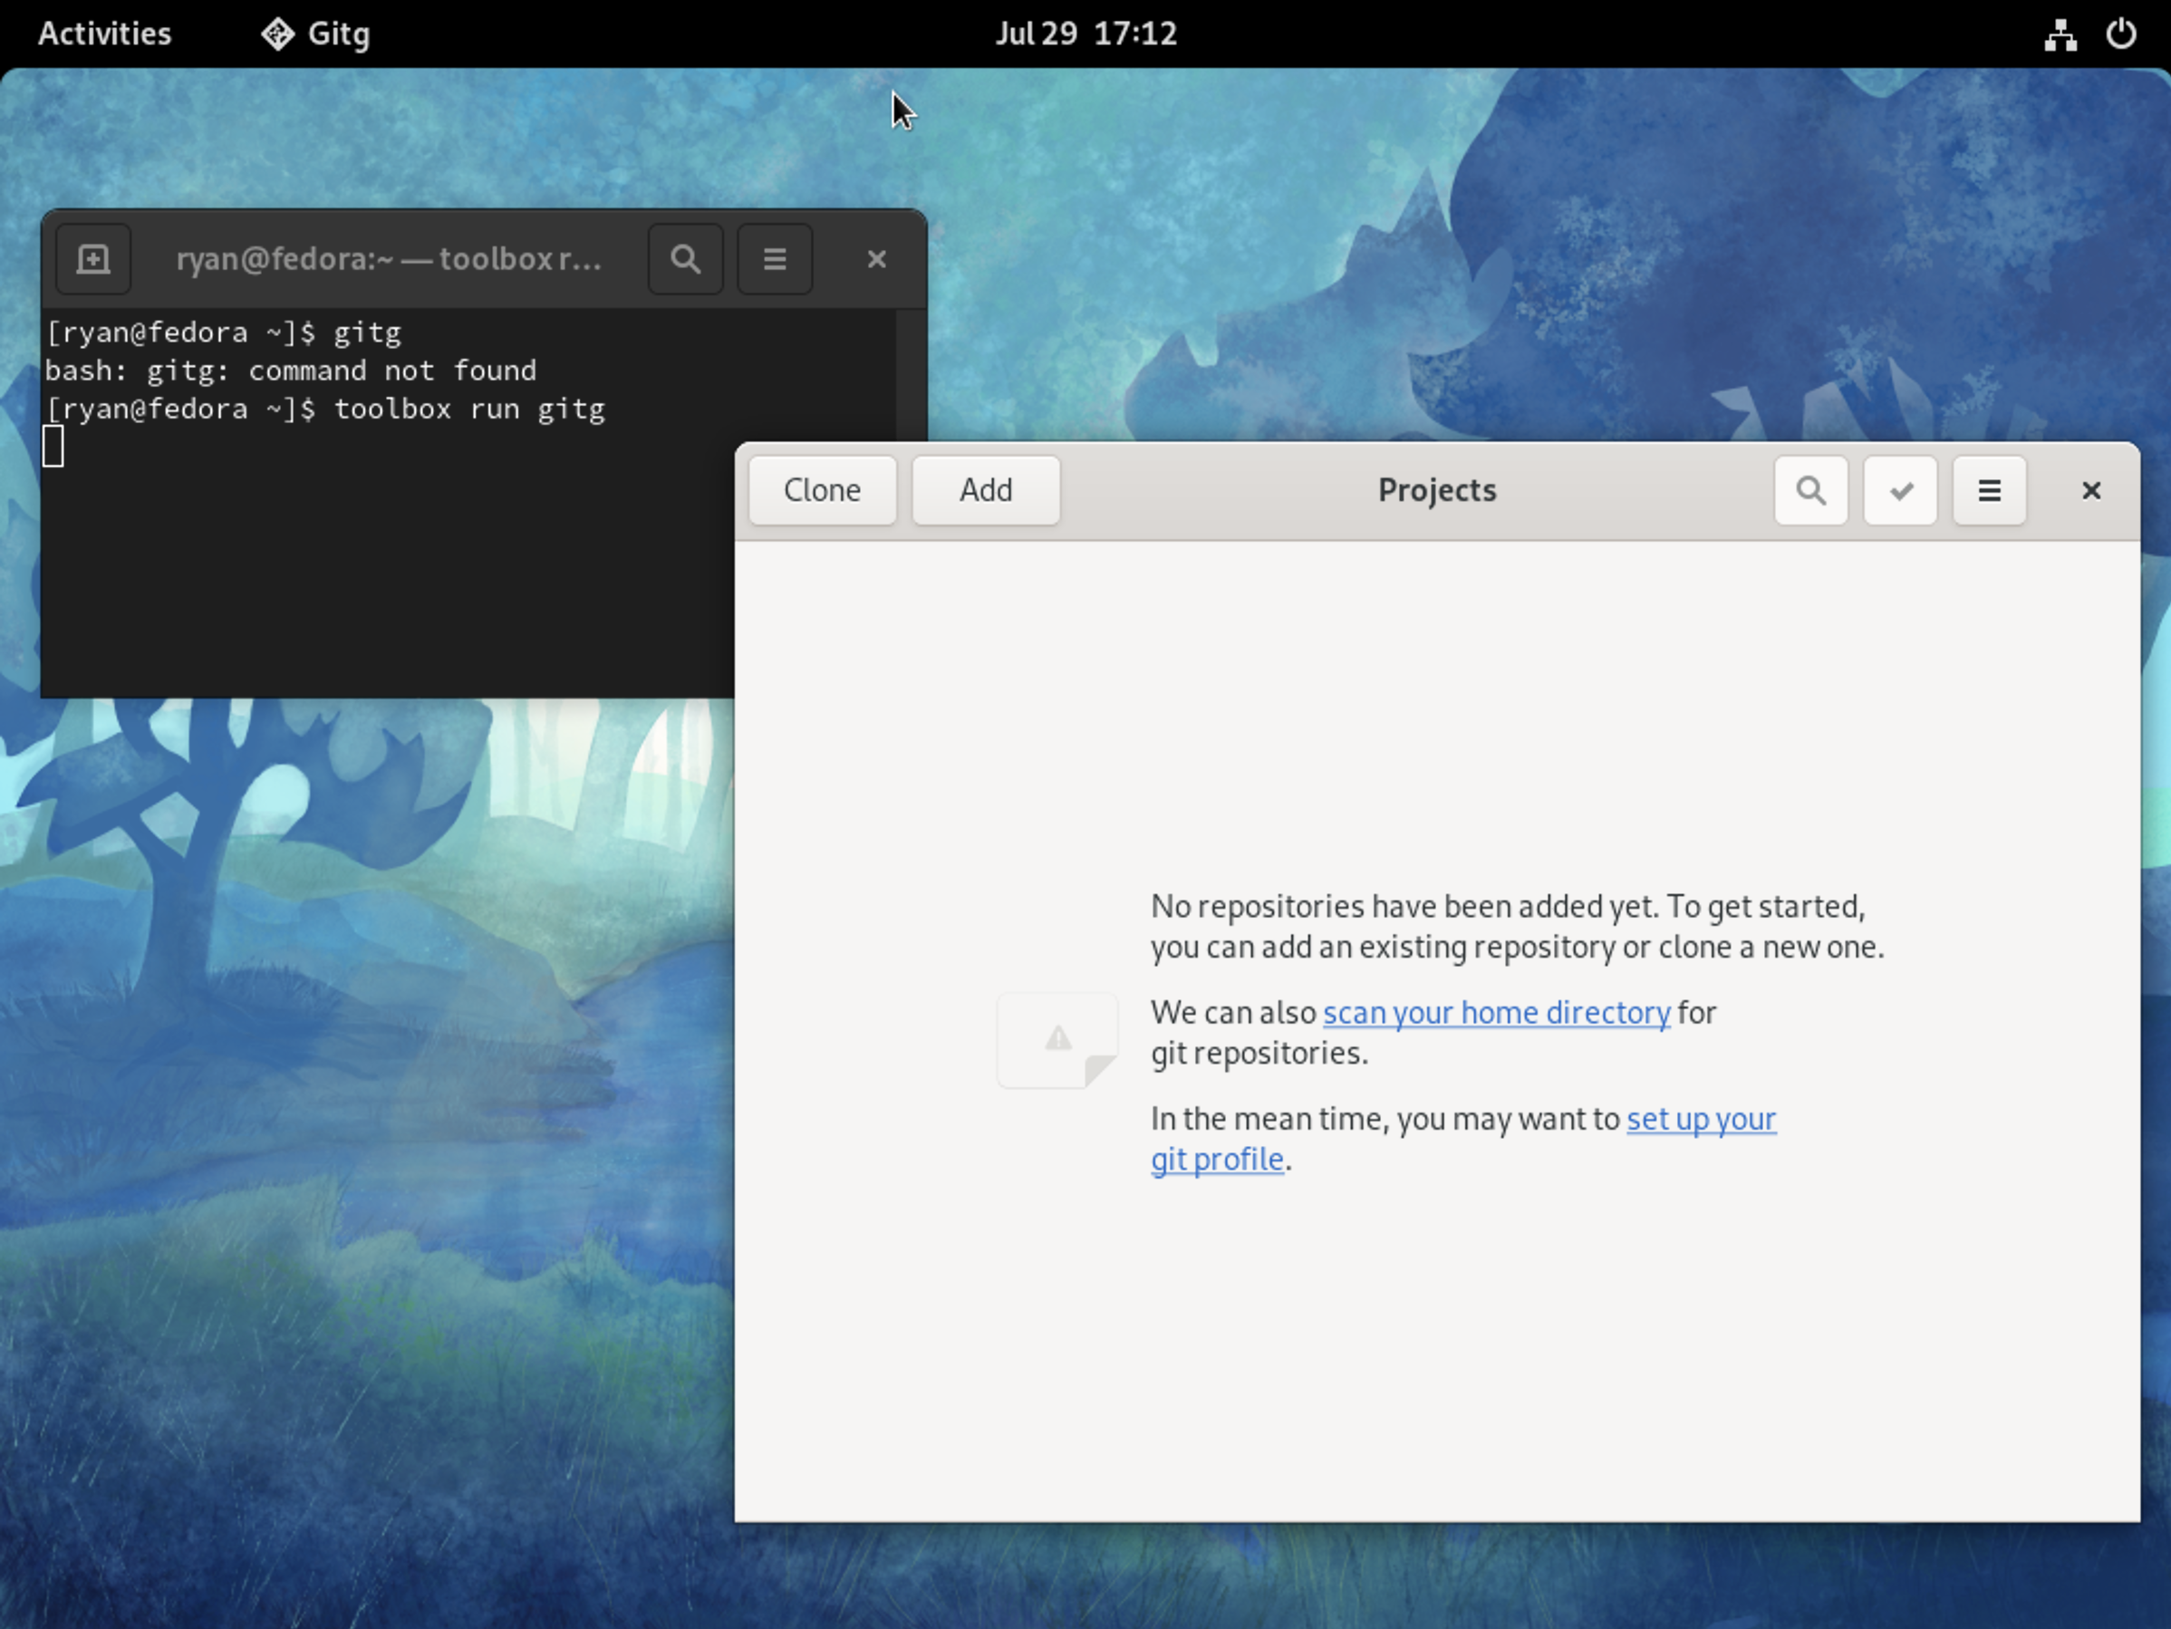Click inside terminal at cursor line
Screen dimensions: 2171x1629
tap(294, 448)
